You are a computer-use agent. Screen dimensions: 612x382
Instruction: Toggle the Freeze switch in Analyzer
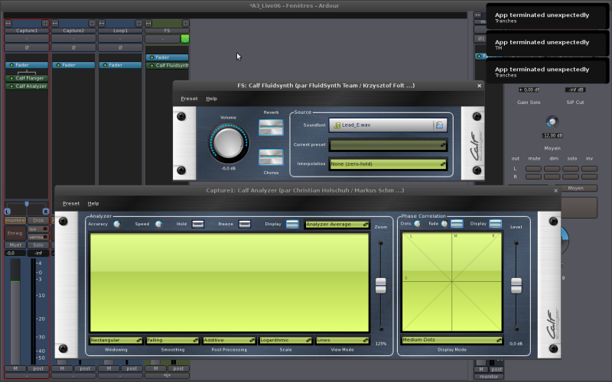245,224
